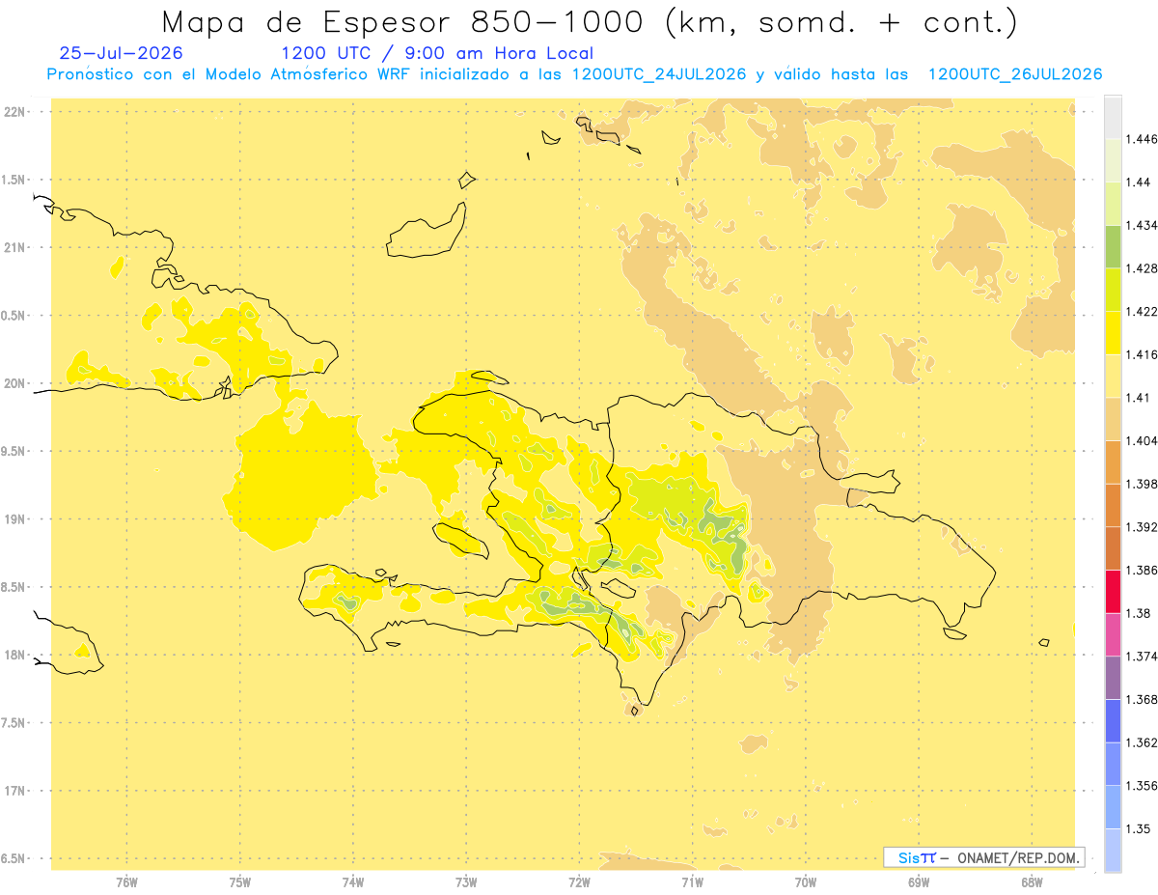Image resolution: width=1158 pixels, height=895 pixels.
Task: Click the 76W longitude label
Action: point(126,882)
